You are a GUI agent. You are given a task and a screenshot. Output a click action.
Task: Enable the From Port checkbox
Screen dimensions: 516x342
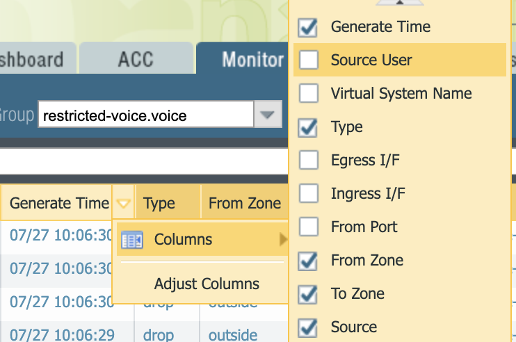point(309,227)
